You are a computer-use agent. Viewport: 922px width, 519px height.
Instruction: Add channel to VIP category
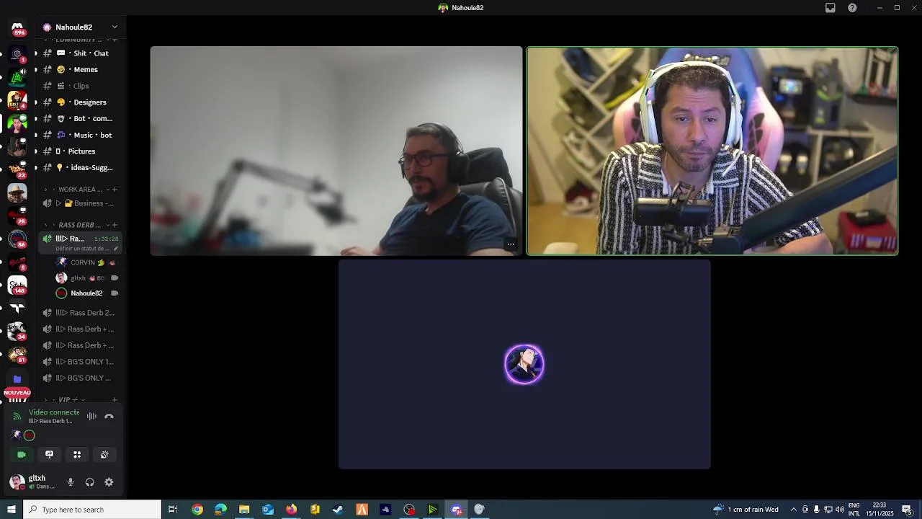(115, 400)
